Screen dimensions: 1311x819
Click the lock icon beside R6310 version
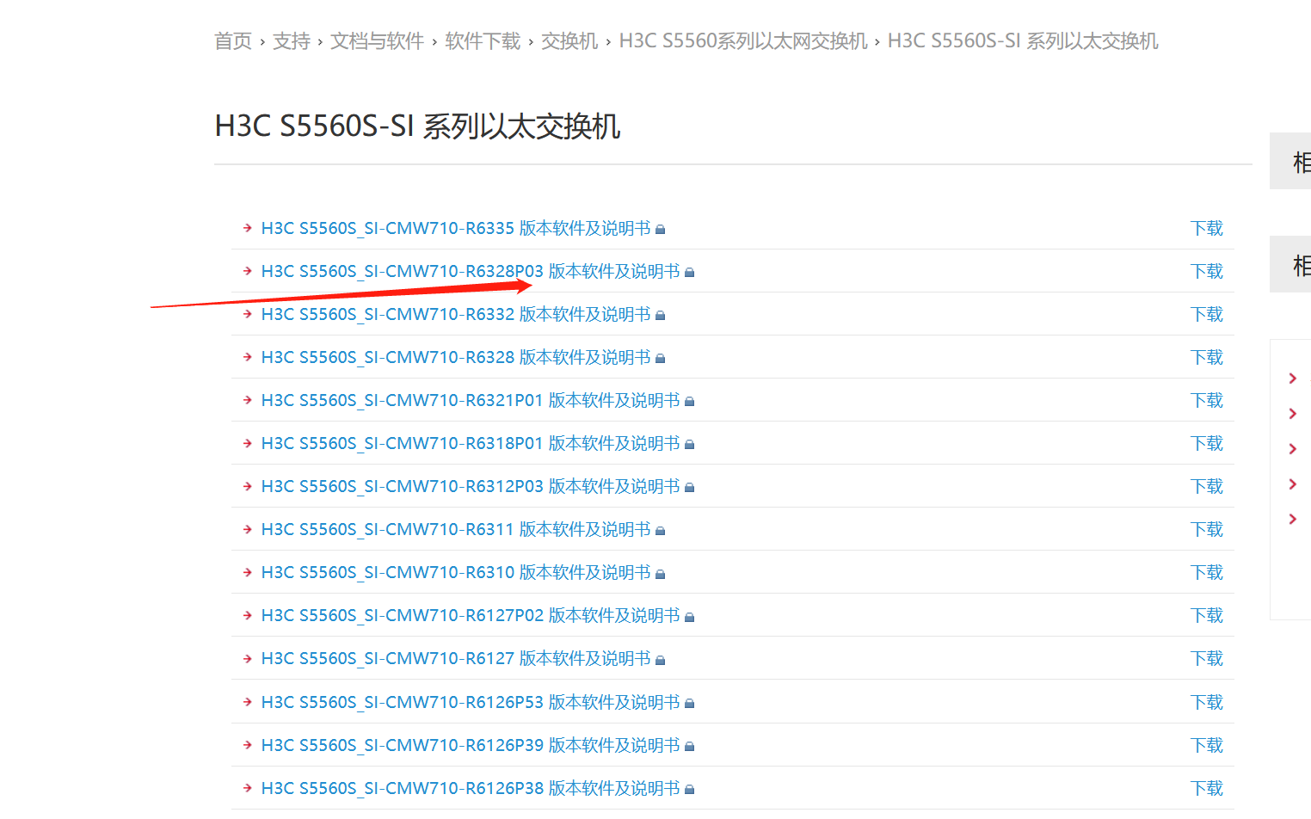[x=661, y=574]
